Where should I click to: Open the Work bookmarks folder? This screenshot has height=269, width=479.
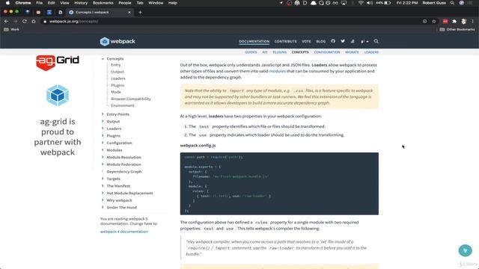coord(12,30)
